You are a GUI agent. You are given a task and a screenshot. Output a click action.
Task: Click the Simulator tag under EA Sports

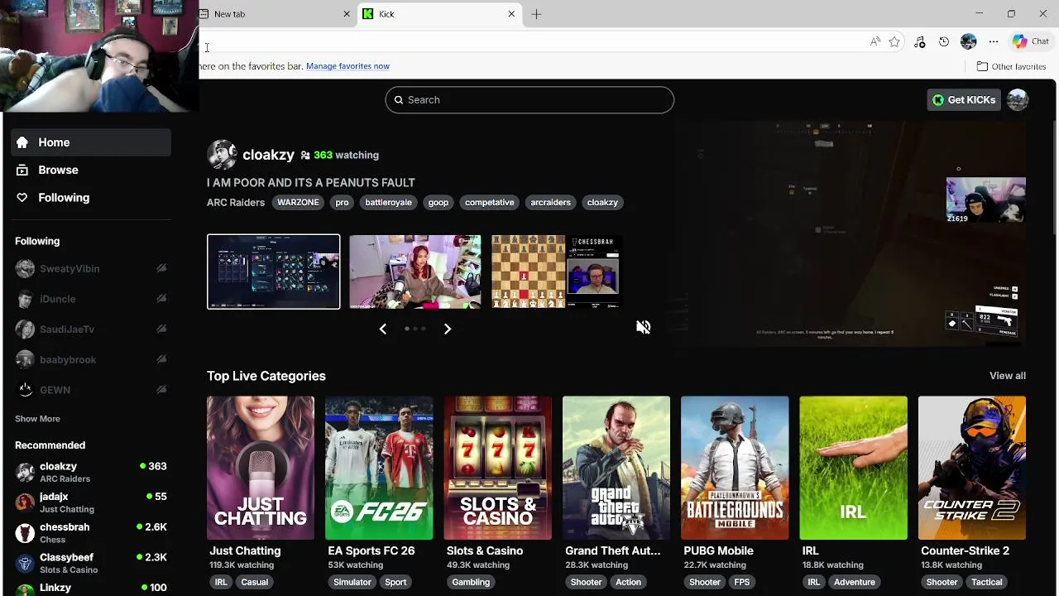(x=352, y=582)
